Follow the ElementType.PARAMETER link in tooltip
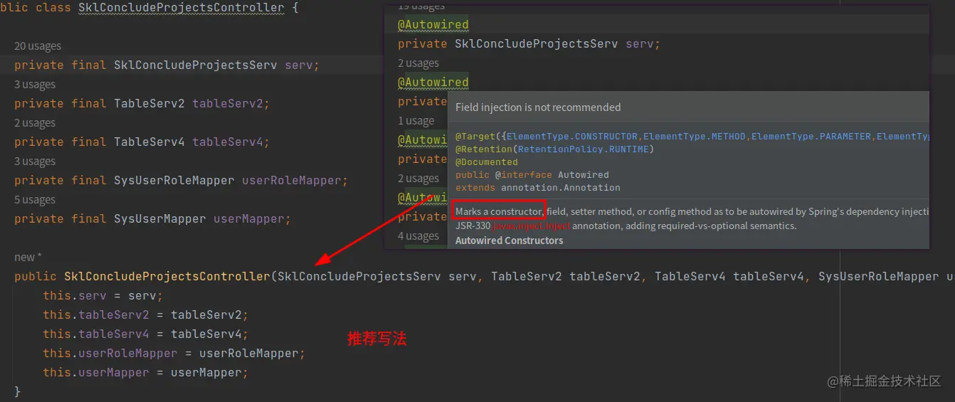The height and width of the screenshot is (402, 955). pyautogui.click(x=811, y=137)
